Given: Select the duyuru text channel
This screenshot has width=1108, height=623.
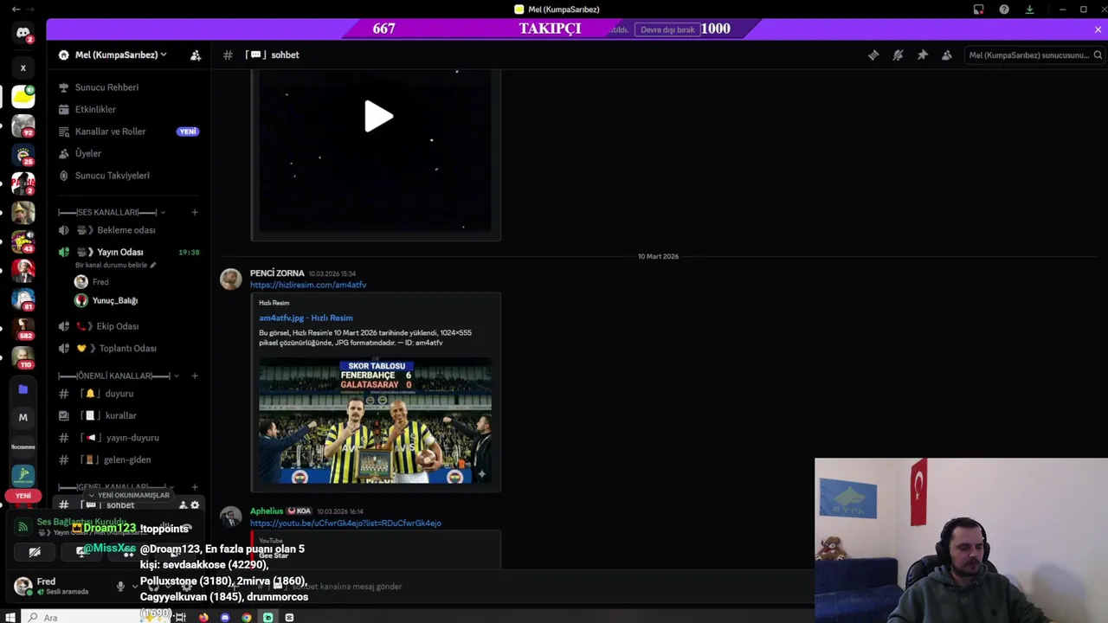Looking at the screenshot, I should click(128, 394).
